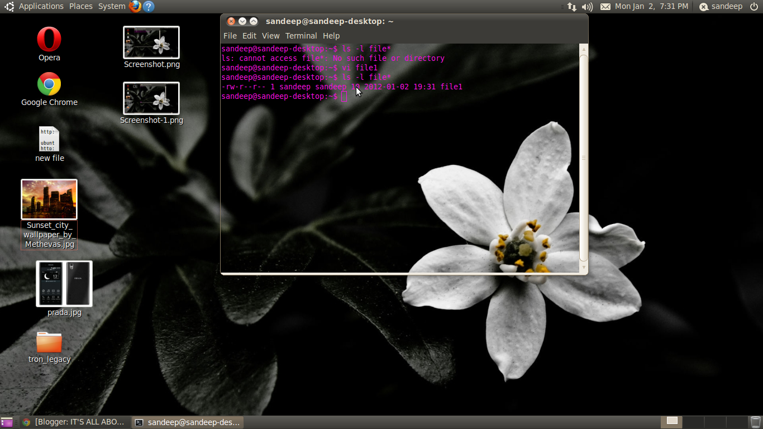Open the Applications menu
The image size is (763, 429).
point(41,6)
